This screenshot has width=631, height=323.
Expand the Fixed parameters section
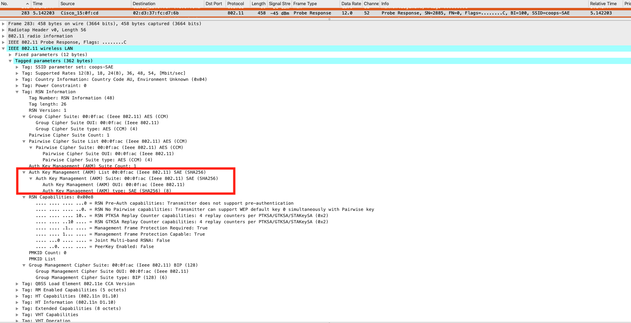[x=10, y=55]
